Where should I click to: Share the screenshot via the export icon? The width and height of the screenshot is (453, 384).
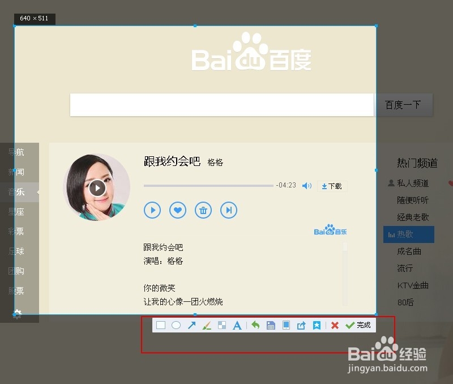(x=301, y=325)
